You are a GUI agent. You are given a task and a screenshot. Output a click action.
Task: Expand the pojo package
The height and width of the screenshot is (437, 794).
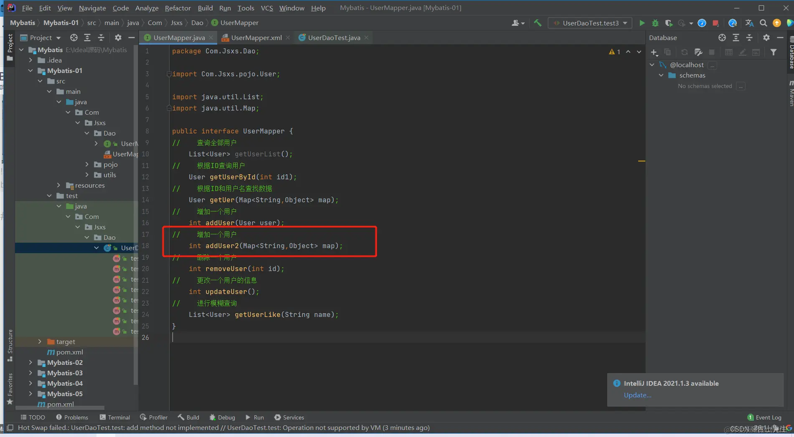click(87, 164)
